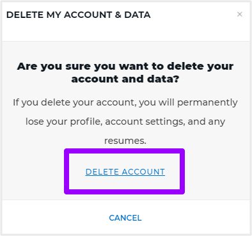
Task: Click the "lose your profile" text line
Action: (125, 122)
